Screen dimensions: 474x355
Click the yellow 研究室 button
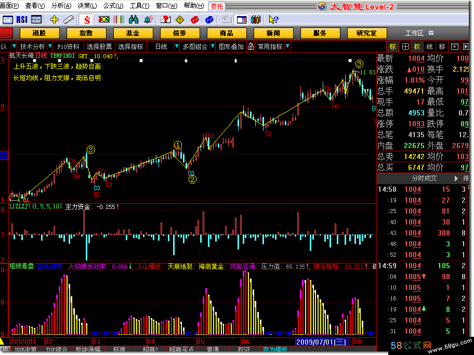click(x=366, y=33)
